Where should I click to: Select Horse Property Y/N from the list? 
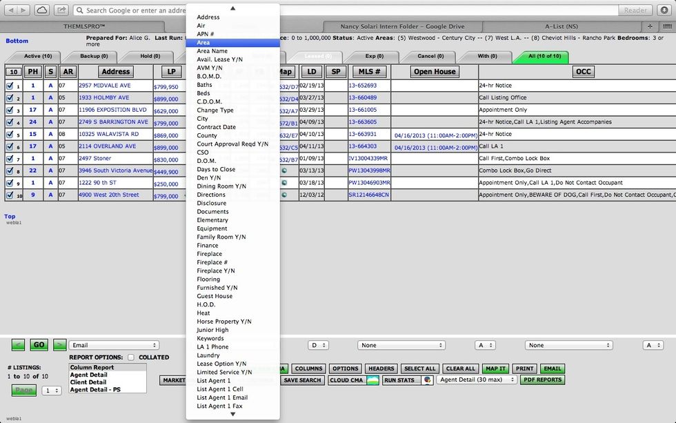click(233, 322)
